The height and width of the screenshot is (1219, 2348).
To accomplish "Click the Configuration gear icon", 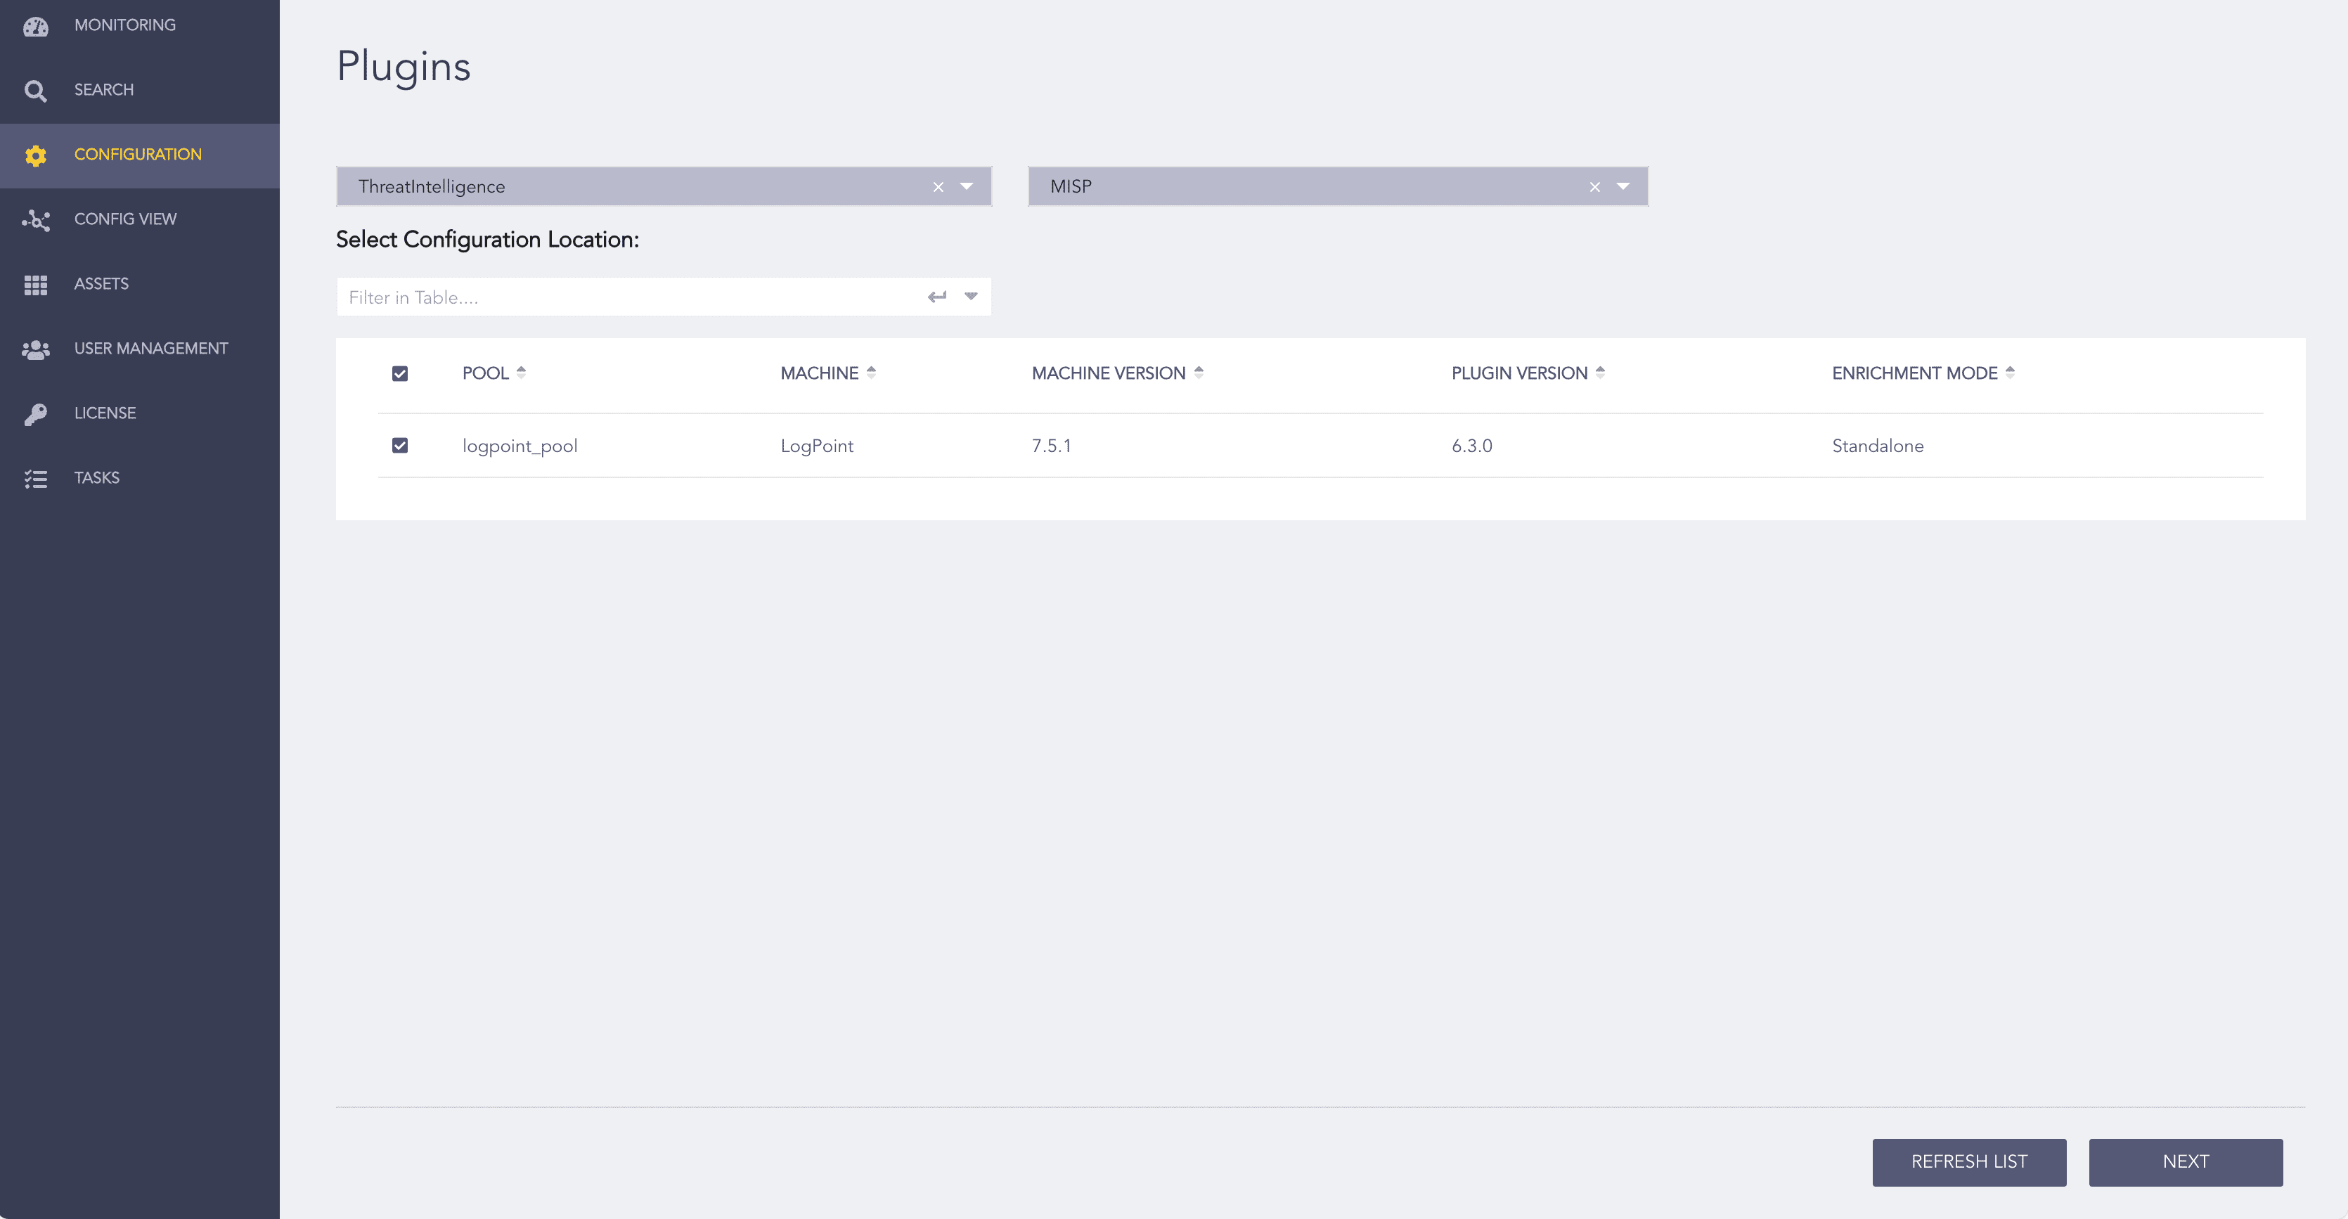I will pyautogui.click(x=37, y=155).
